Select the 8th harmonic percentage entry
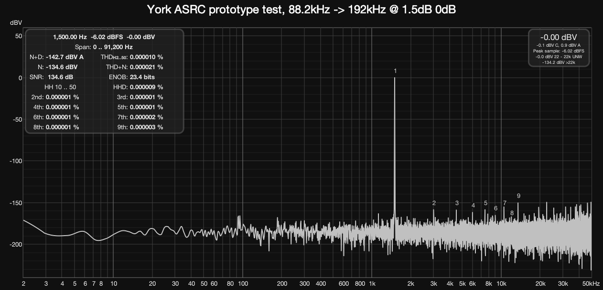603x290 pixels. [56, 127]
